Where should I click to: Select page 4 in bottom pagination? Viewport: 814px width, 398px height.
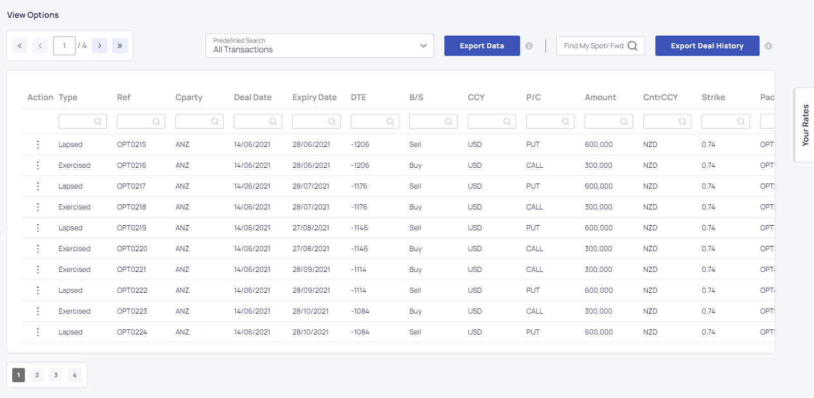point(75,375)
